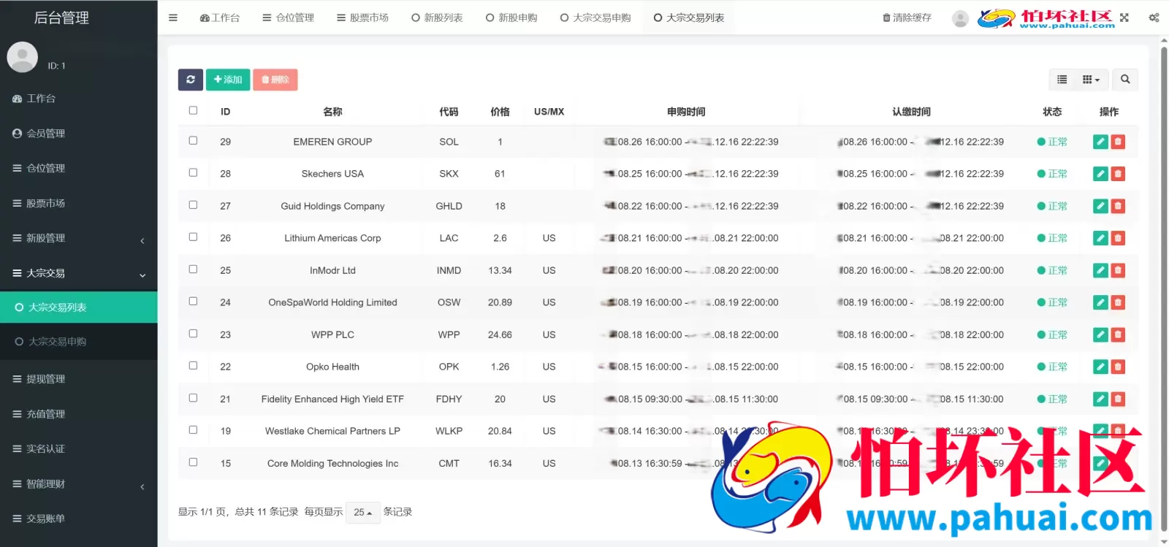This screenshot has width=1169, height=547.
Task: Edit the Skechers USA row
Action: pyautogui.click(x=1101, y=174)
